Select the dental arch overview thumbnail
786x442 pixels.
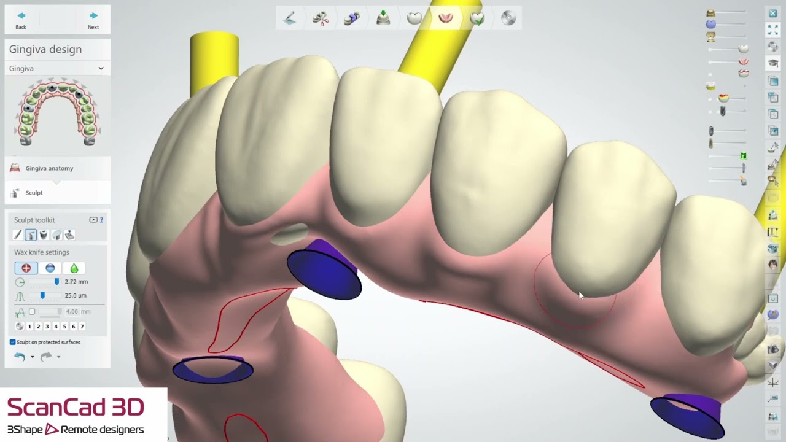tap(57, 112)
